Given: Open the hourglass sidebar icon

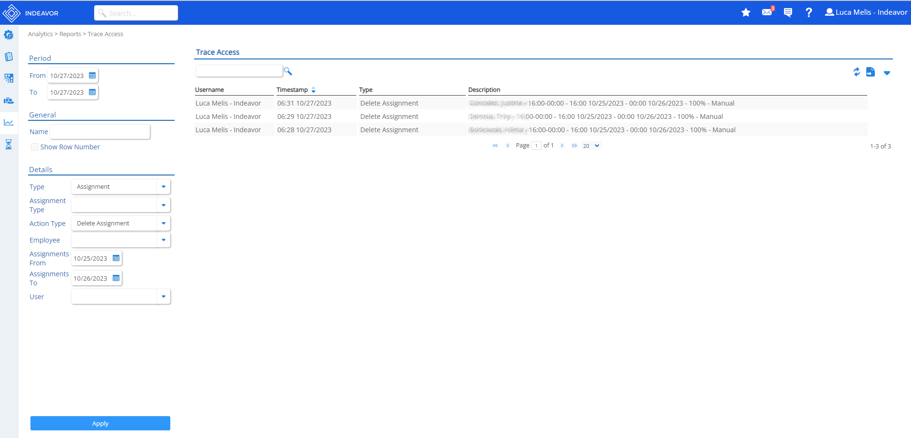Looking at the screenshot, I should pos(9,145).
